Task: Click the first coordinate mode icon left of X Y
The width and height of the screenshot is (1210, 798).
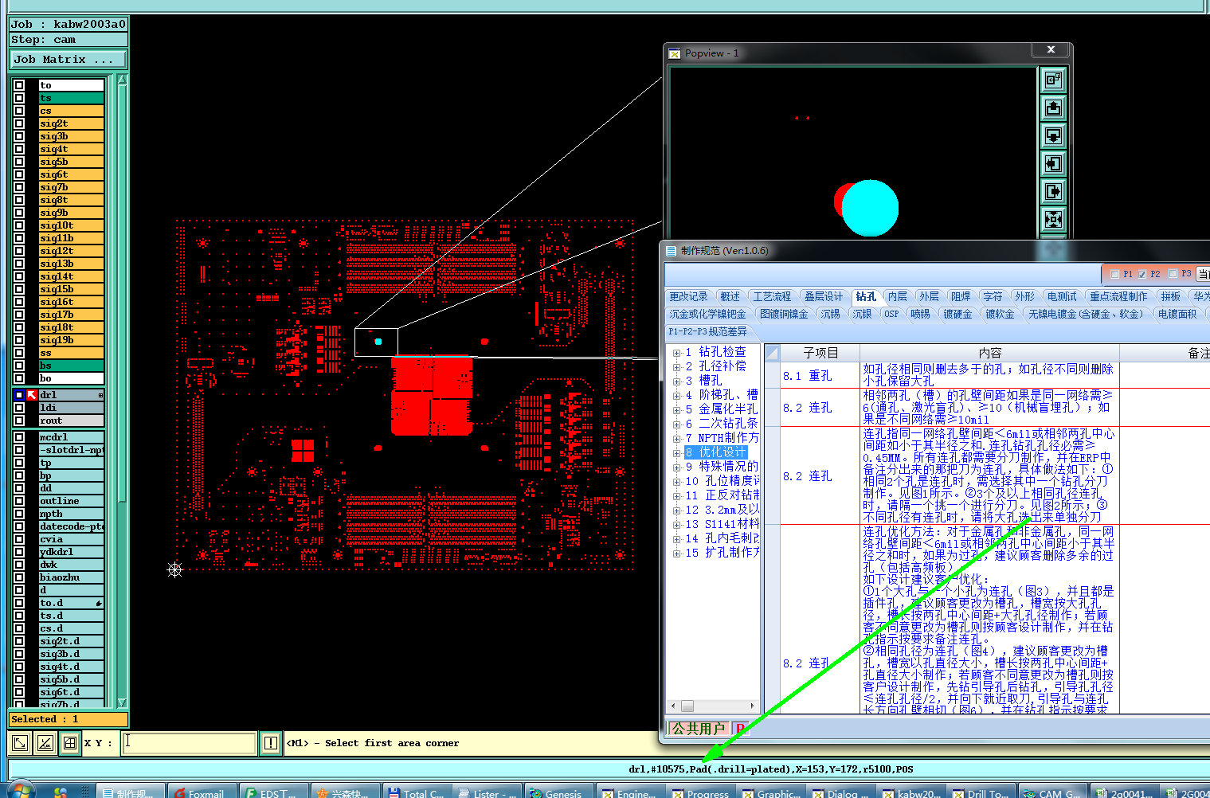Action: (x=20, y=743)
